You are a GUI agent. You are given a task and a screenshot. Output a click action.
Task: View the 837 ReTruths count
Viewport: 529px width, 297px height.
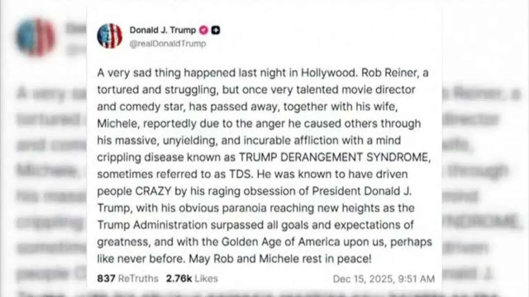[127, 279]
